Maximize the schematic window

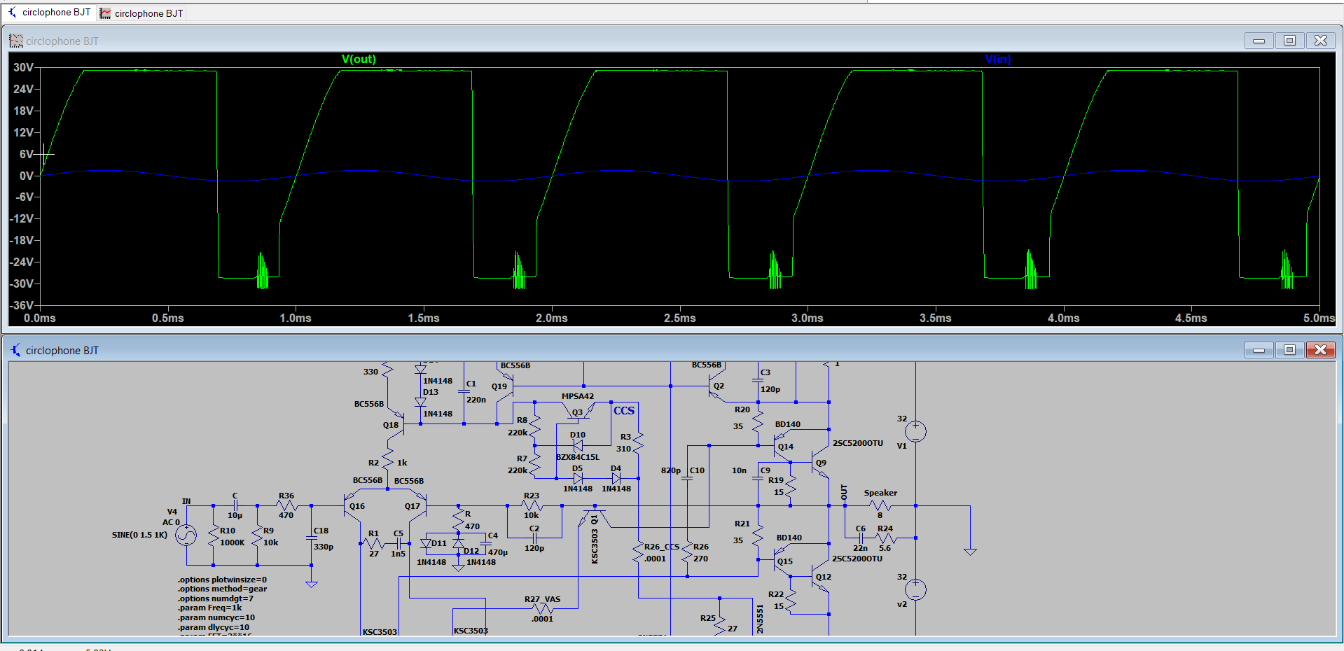(1289, 350)
